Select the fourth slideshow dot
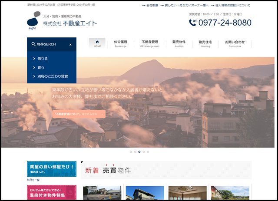Viewport: 278px width, 201px height. (144, 152)
